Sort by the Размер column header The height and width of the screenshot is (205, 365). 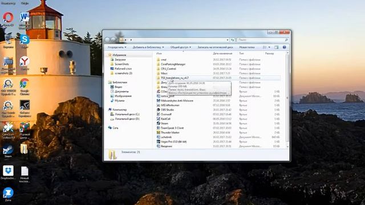(269, 54)
